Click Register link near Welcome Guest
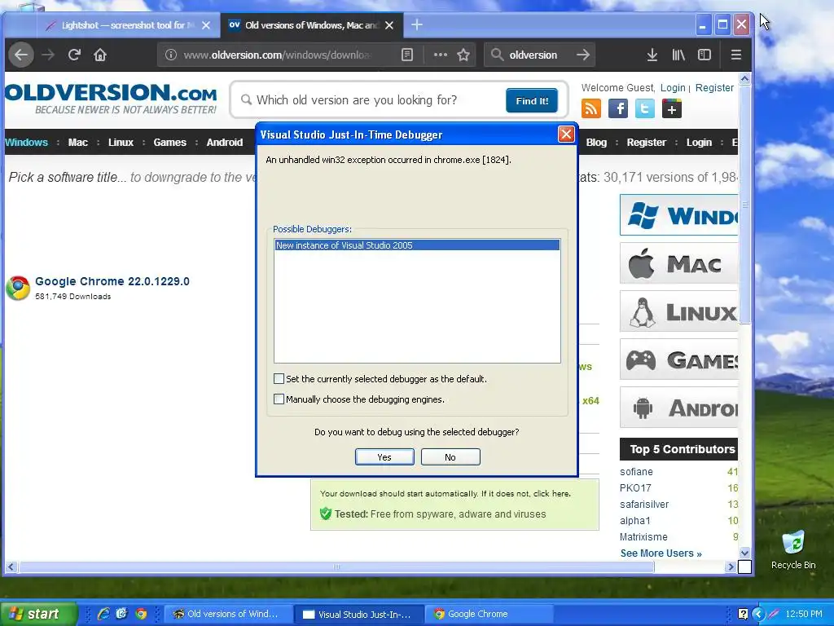Screen dimensions: 834x626 714,88
